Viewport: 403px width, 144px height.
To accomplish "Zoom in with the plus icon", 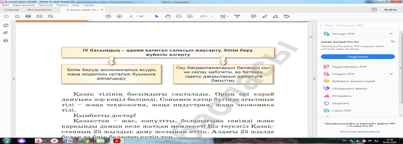I will pos(190,16).
